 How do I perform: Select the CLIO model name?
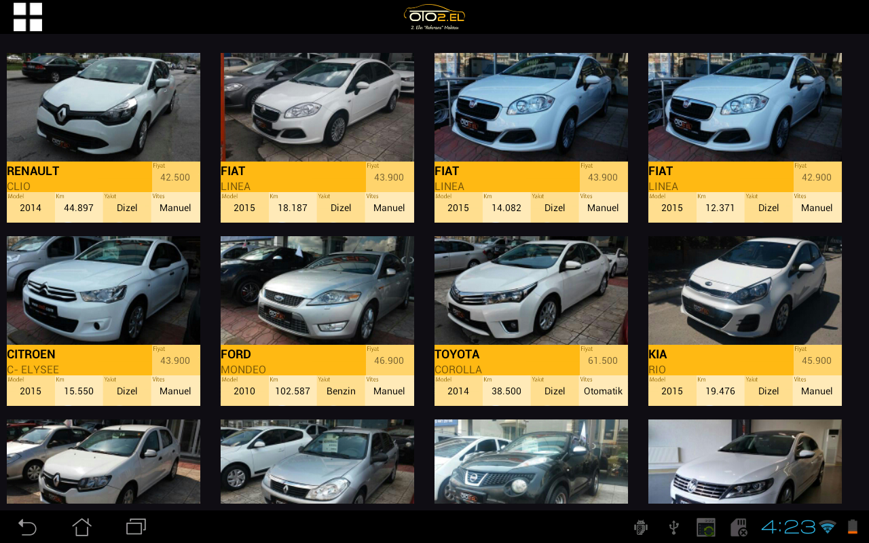pos(19,186)
